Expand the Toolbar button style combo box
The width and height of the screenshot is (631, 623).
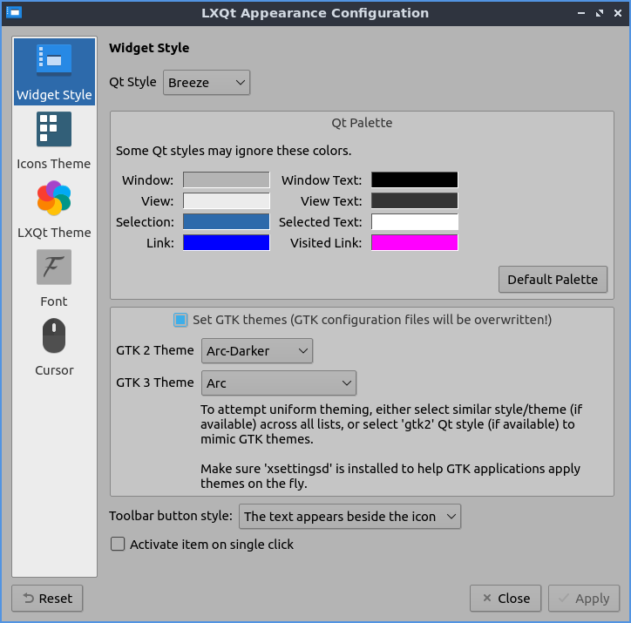(349, 517)
